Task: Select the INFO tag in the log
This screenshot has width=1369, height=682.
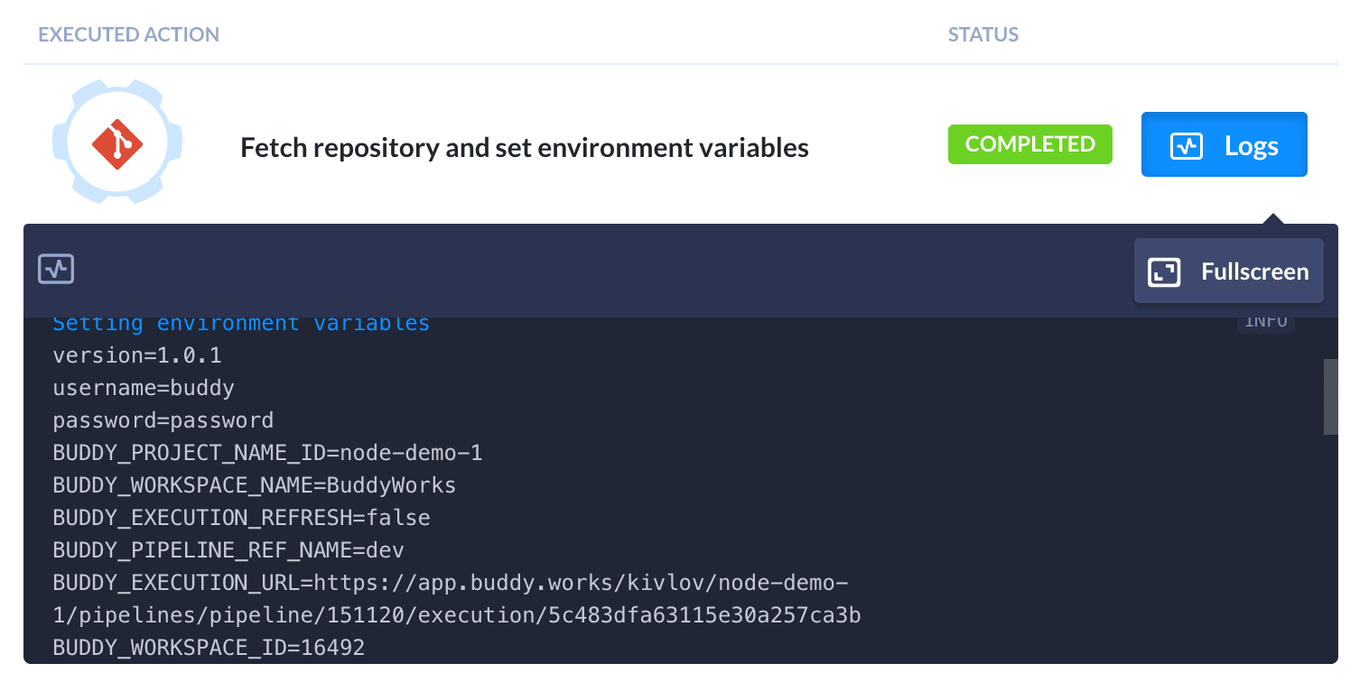Action: [1265, 323]
